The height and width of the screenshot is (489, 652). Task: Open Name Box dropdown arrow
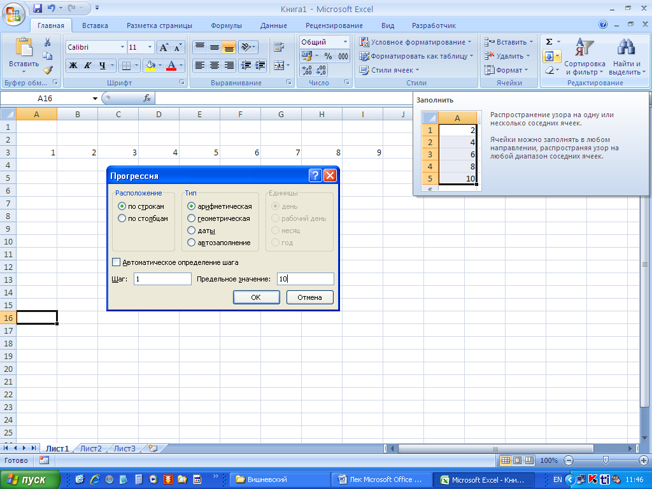coord(95,99)
